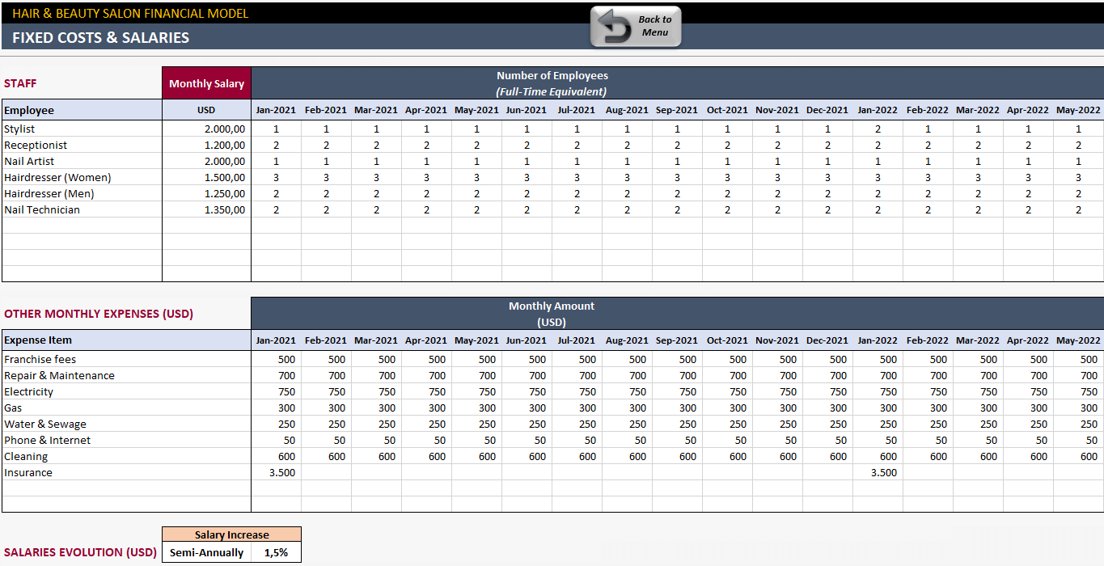Click the Back to Menu button
1104x566 pixels.
pyautogui.click(x=635, y=25)
